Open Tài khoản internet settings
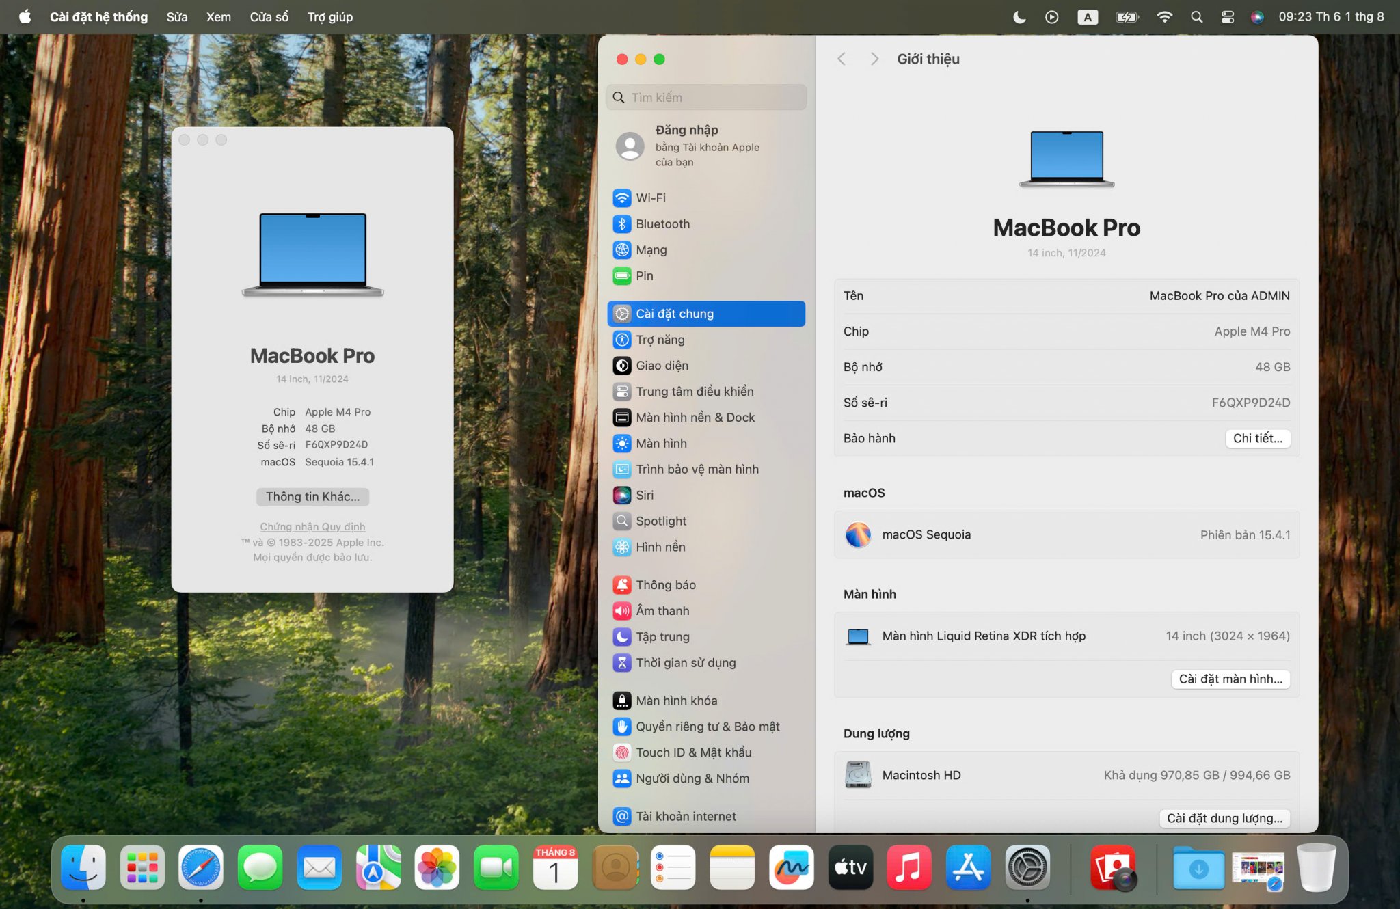This screenshot has width=1400, height=909. pos(706,816)
